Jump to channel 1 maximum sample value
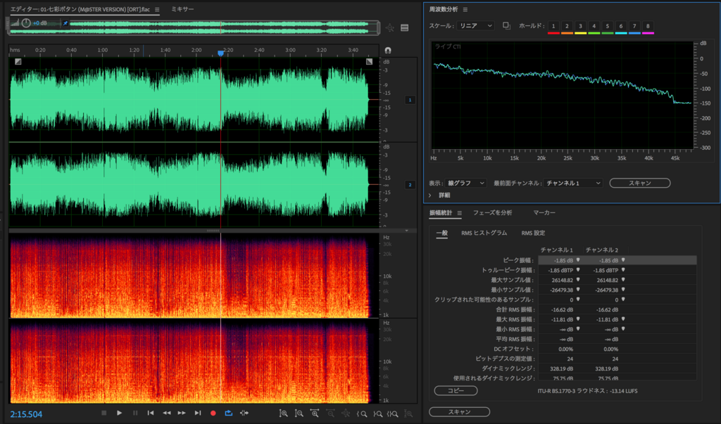 pos(578,280)
